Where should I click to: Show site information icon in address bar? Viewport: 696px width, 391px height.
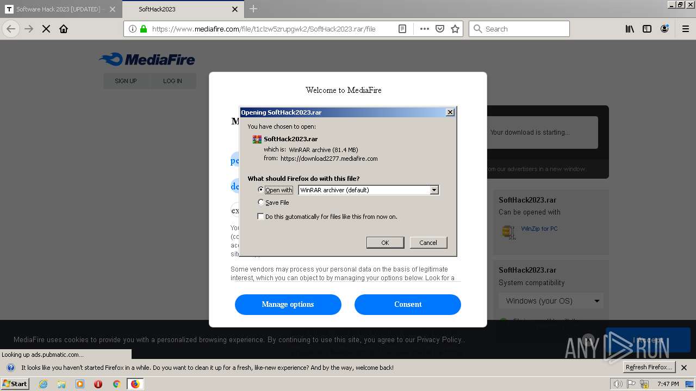pyautogui.click(x=133, y=29)
